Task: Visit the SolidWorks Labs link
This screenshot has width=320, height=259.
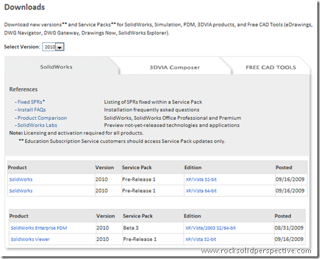Action: tap(37, 125)
